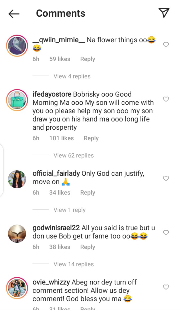The width and height of the screenshot is (180, 313).
Task: View 101 likes on ifedayostore comment
Action: 61,138
